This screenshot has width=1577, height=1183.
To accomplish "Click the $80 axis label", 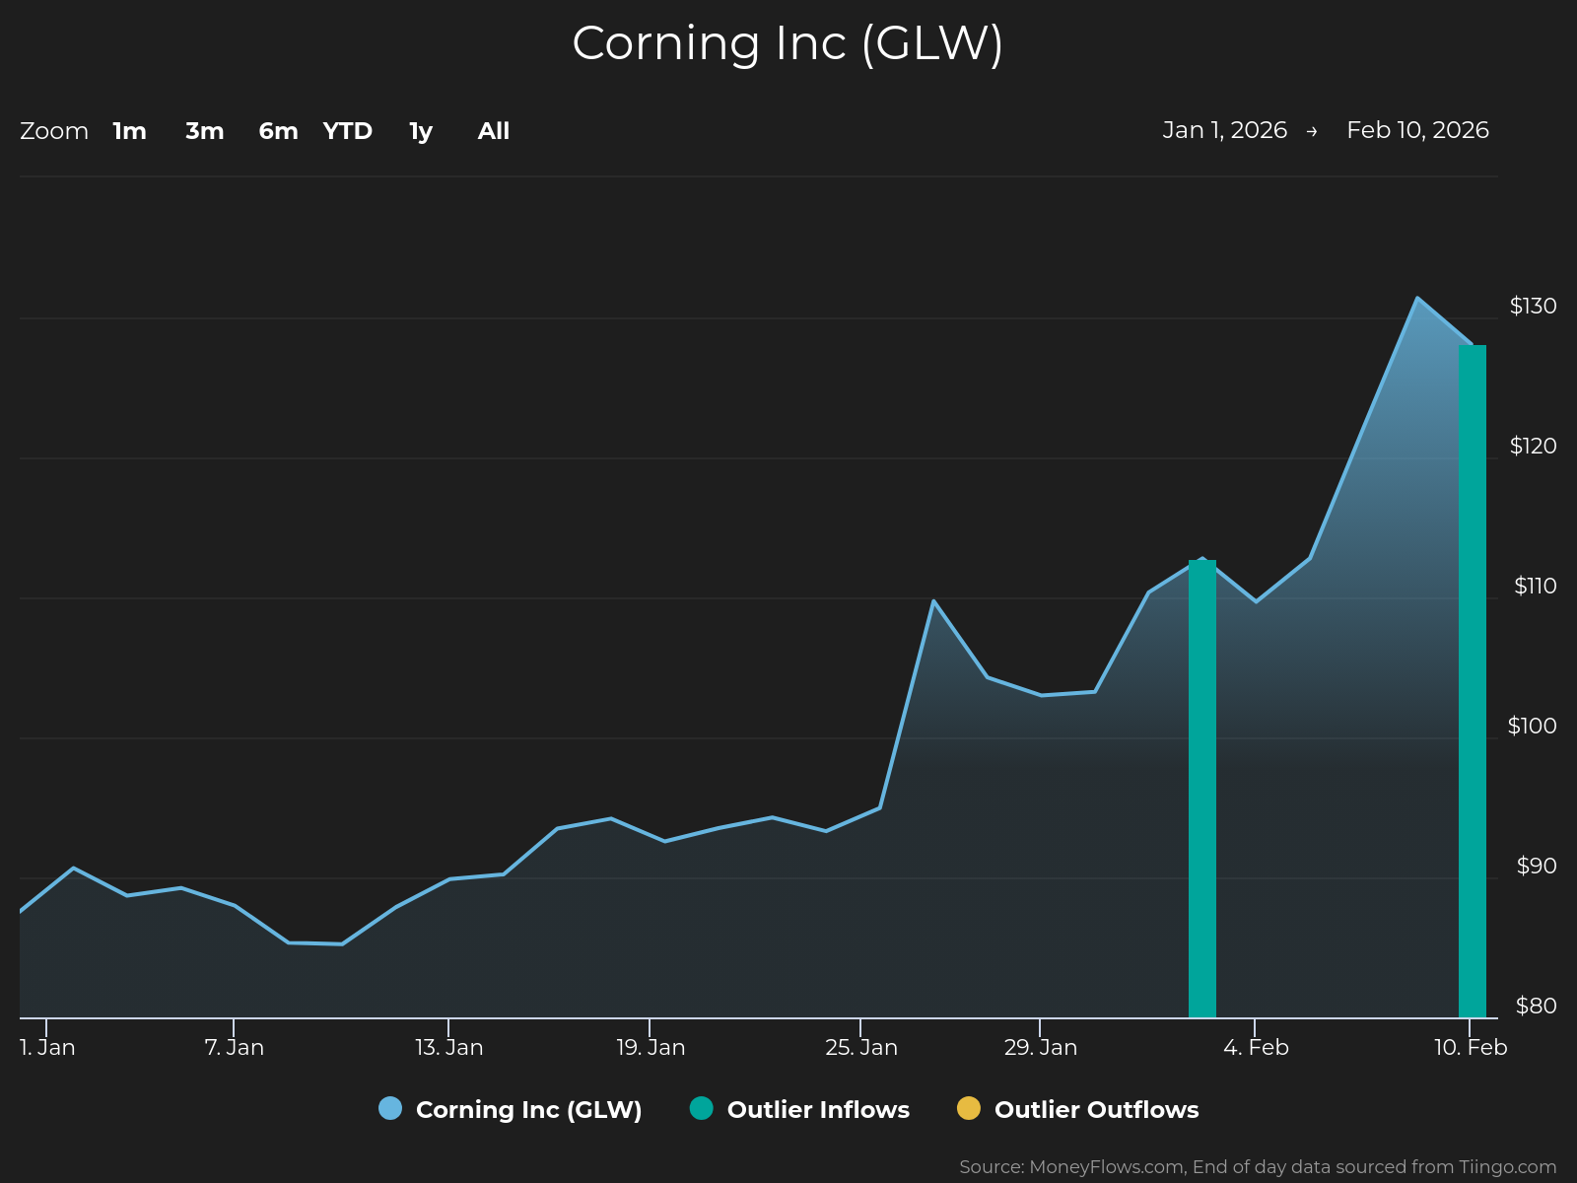I will click(1537, 1007).
